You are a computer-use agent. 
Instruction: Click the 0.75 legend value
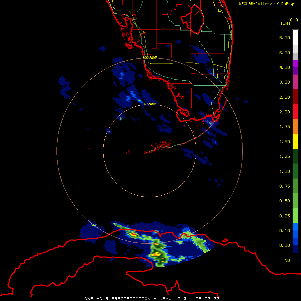(x=285, y=186)
